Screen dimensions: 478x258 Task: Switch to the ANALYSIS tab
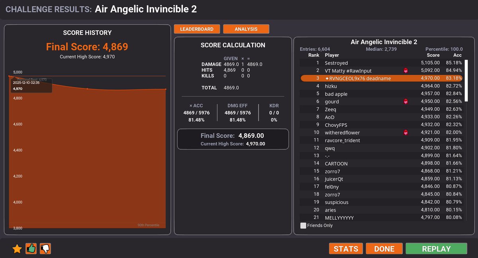246,29
